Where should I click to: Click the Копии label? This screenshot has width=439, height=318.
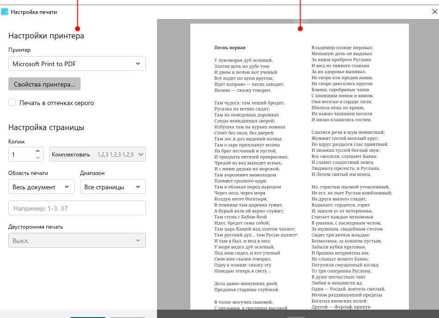click(x=16, y=142)
